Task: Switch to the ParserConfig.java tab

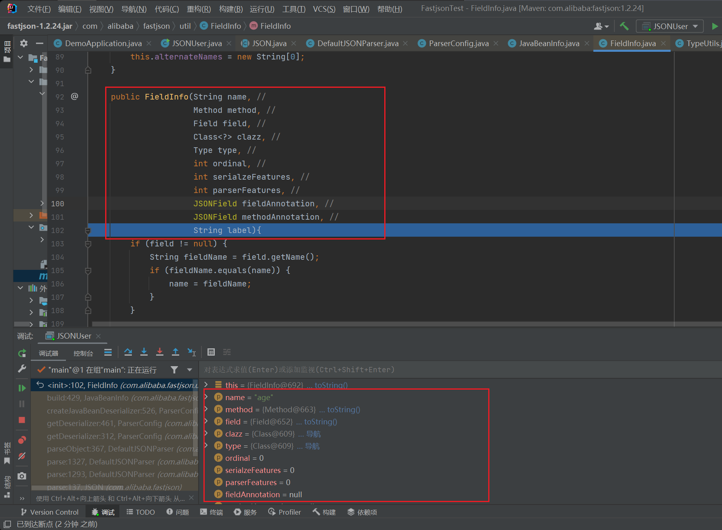Action: pyautogui.click(x=458, y=43)
